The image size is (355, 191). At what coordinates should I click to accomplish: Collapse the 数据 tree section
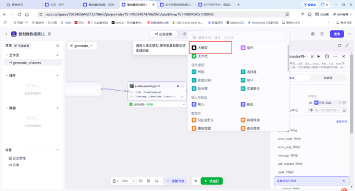tap(7, 108)
